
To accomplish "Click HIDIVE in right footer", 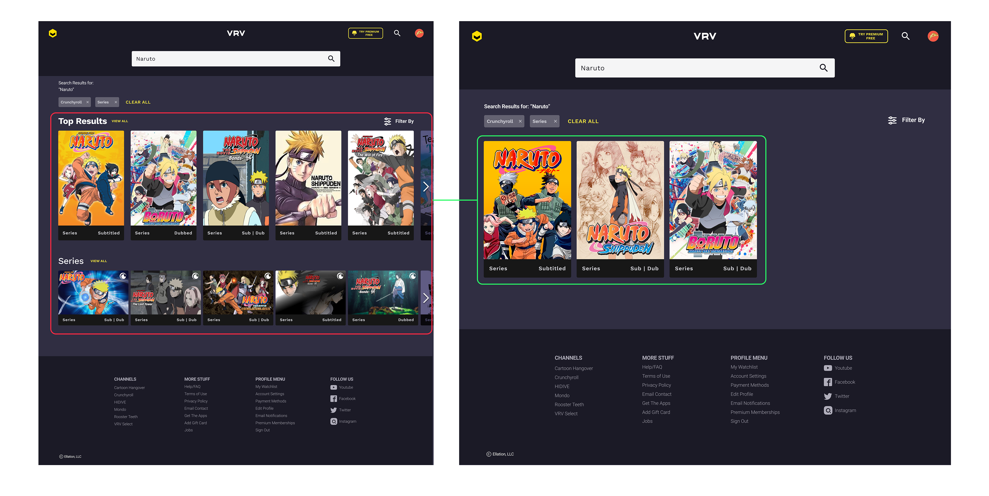I will coord(562,387).
